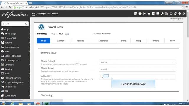This screenshot has height=106, width=189.
Task: Click the browser address bar
Action: click(x=97, y=7)
